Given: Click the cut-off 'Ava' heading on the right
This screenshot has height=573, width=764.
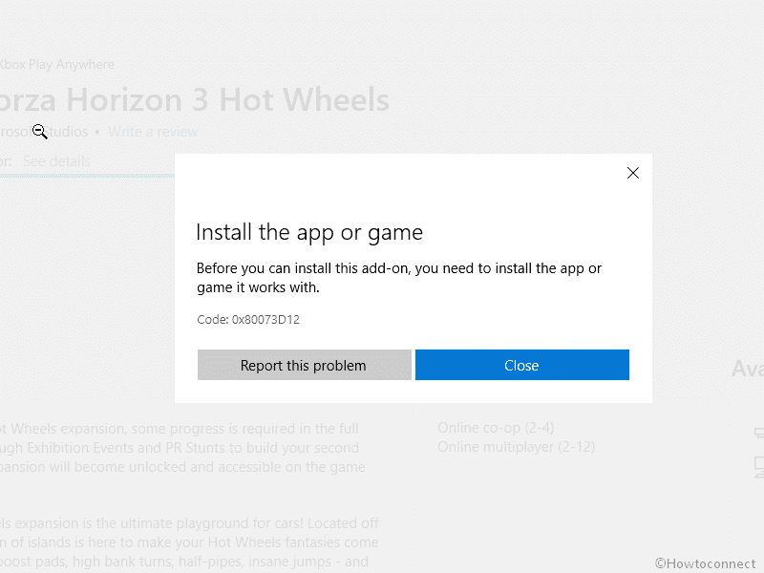Looking at the screenshot, I should coord(747,369).
